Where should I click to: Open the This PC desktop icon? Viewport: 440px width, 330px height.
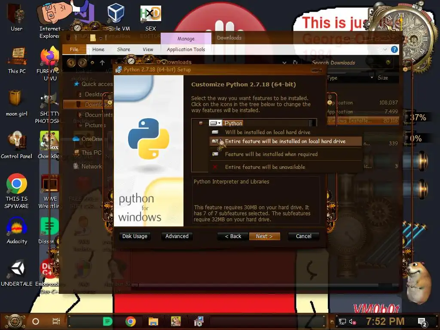[17, 60]
